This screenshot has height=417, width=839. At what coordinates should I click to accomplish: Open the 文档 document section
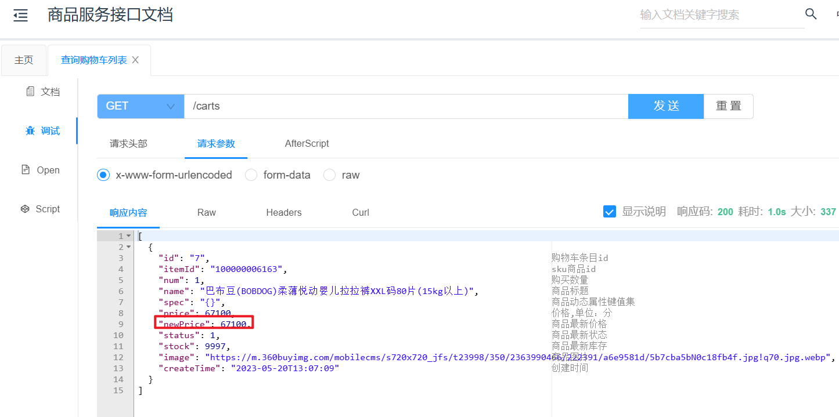coord(43,92)
